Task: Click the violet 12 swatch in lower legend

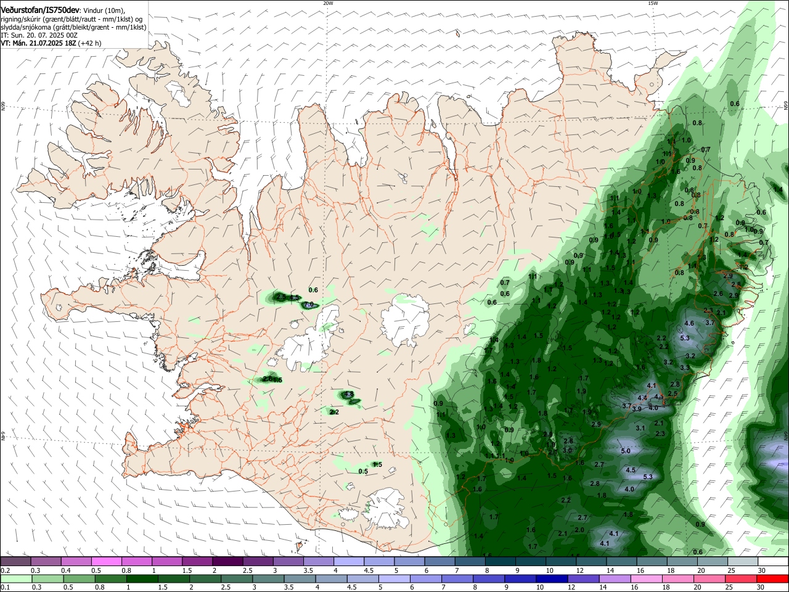Action: [584, 578]
